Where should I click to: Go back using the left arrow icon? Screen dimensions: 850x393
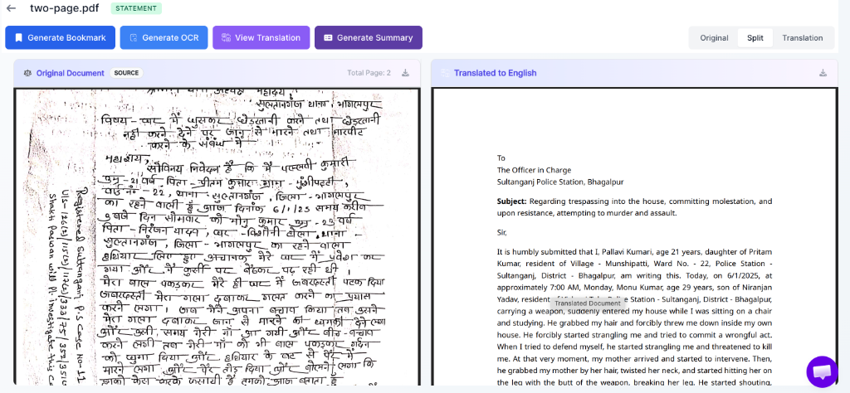tap(11, 8)
